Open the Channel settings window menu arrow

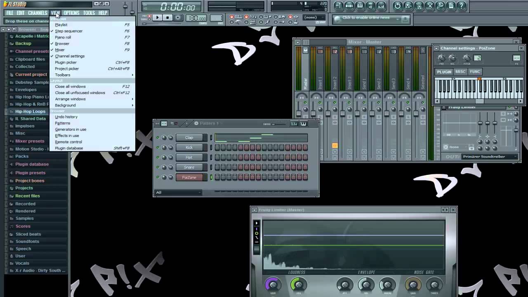click(436, 48)
